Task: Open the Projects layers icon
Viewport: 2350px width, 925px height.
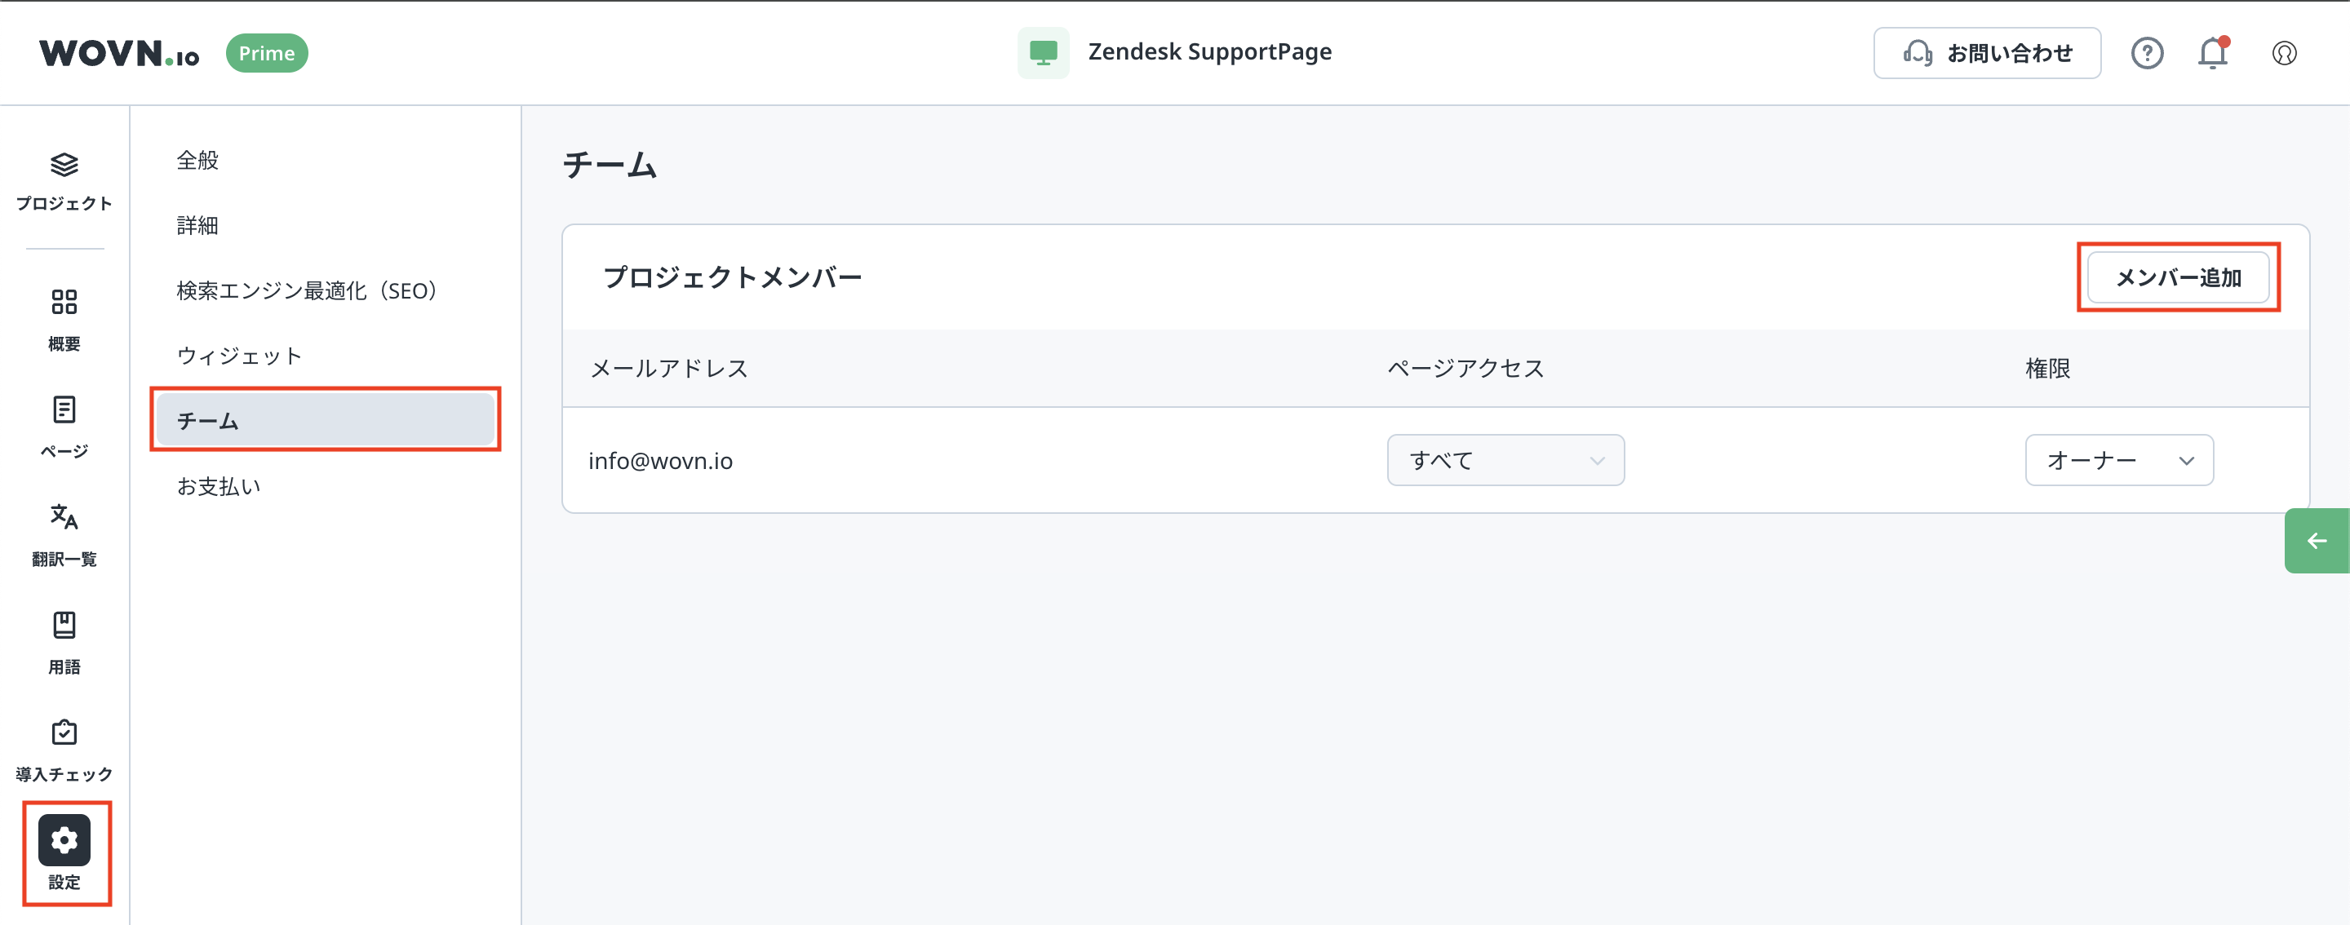Action: pyautogui.click(x=64, y=165)
